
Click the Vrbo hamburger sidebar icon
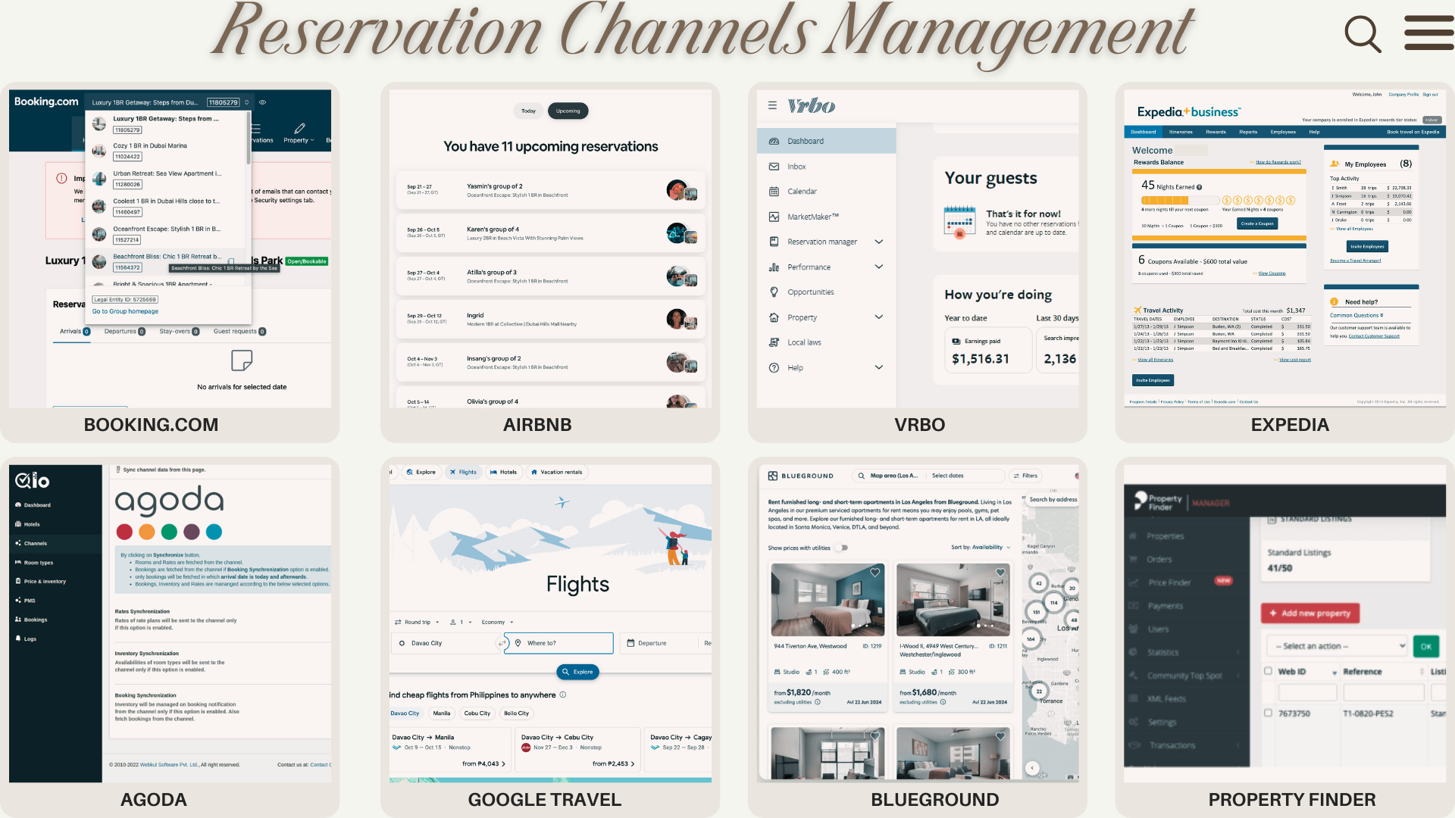(x=772, y=105)
